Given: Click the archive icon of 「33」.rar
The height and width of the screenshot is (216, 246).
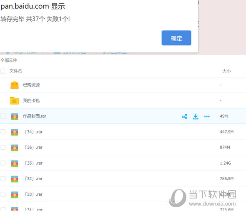Looking at the screenshot, I should tap(15, 195).
